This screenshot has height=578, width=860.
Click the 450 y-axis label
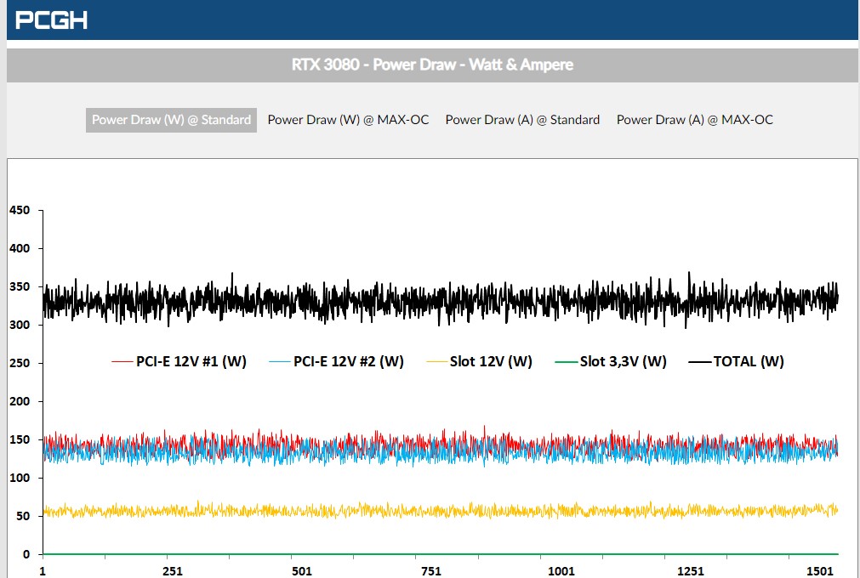20,211
